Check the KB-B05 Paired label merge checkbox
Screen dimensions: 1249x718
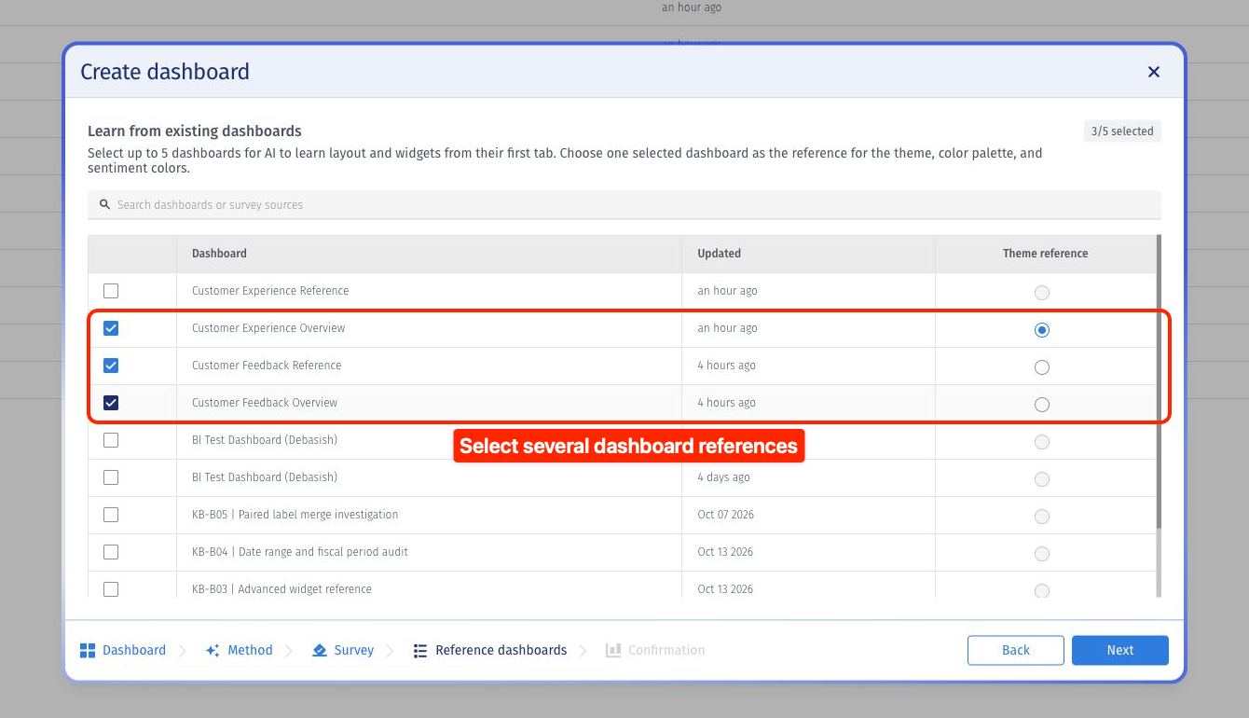click(111, 515)
